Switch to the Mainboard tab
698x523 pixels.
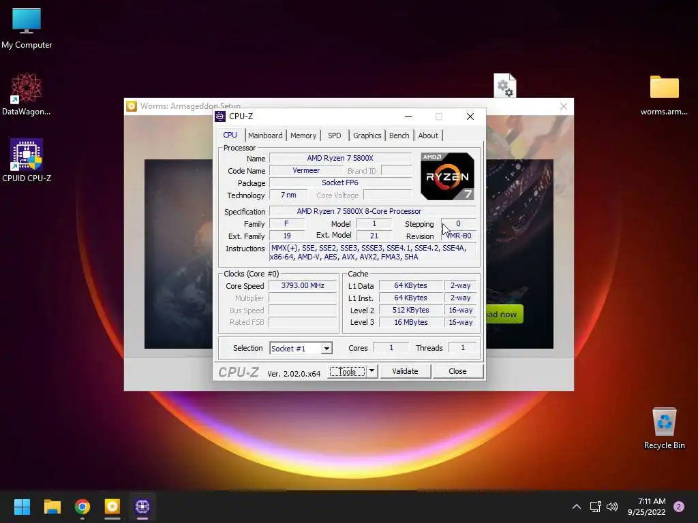coord(265,136)
